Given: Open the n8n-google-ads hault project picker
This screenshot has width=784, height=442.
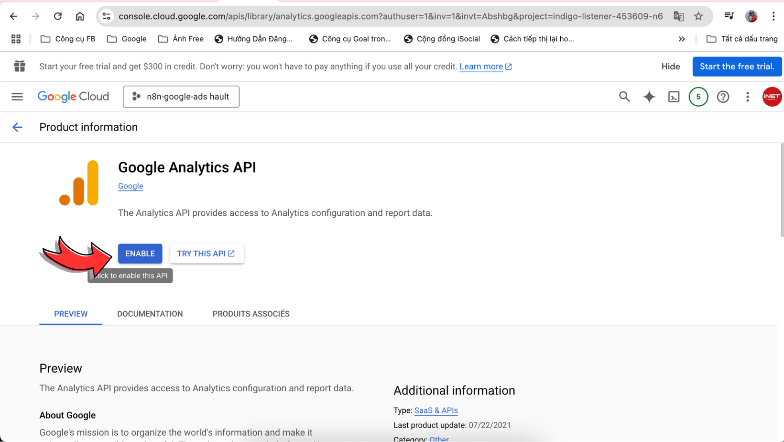Looking at the screenshot, I should [181, 97].
